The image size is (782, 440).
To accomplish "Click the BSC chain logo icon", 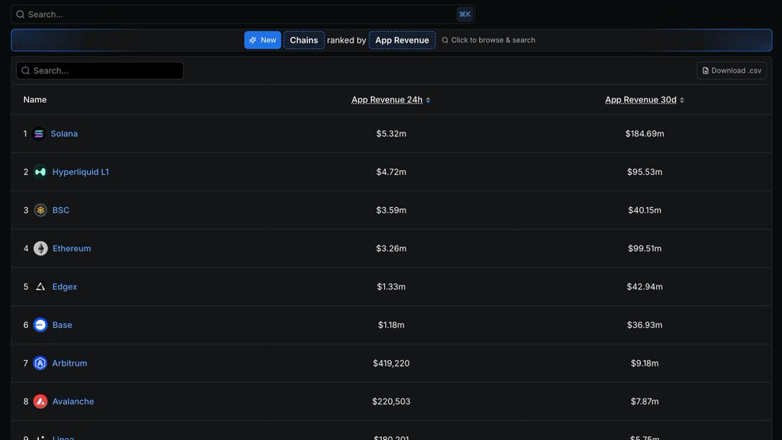I will [x=40, y=210].
